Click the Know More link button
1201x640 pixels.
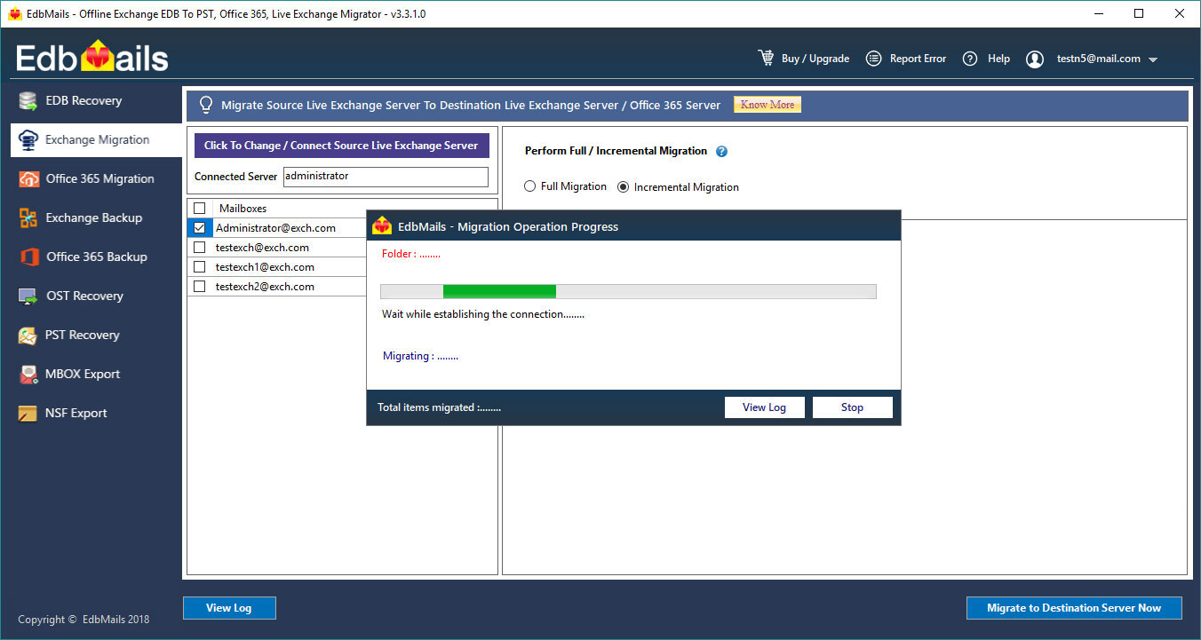768,105
